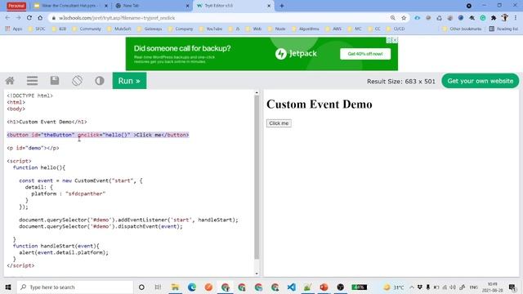This screenshot has width=523, height=294.
Task: Open the notification center icon
Action: click(x=512, y=287)
